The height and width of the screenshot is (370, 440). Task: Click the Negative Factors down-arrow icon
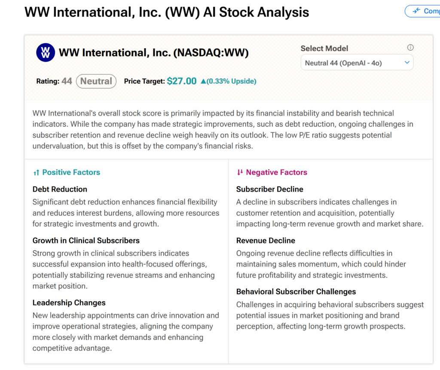(241, 172)
